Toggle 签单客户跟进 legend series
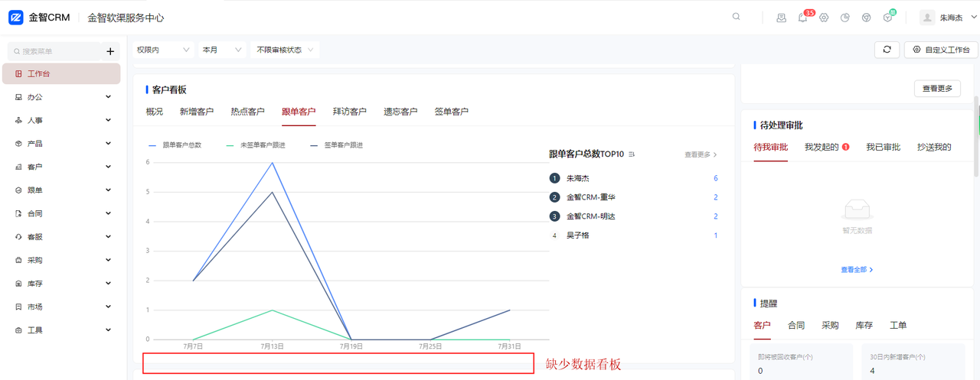Screen dimensions: 980x380 335,145
